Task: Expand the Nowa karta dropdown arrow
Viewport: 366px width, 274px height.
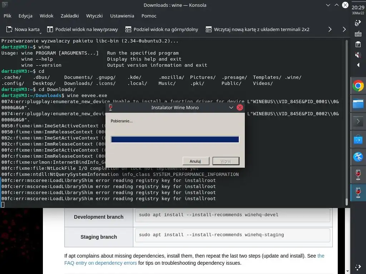Action: click(x=40, y=33)
